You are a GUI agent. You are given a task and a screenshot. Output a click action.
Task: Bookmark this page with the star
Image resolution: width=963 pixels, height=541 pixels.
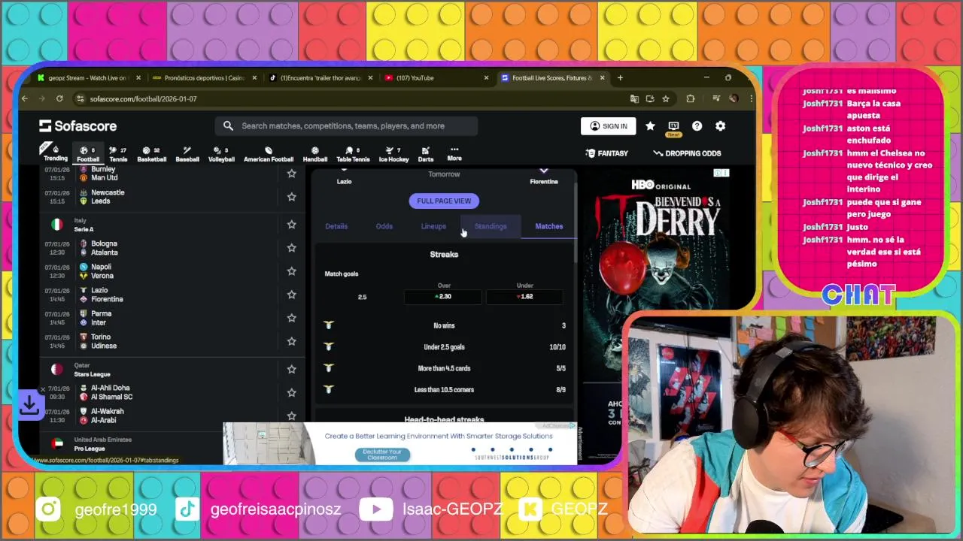click(x=666, y=98)
